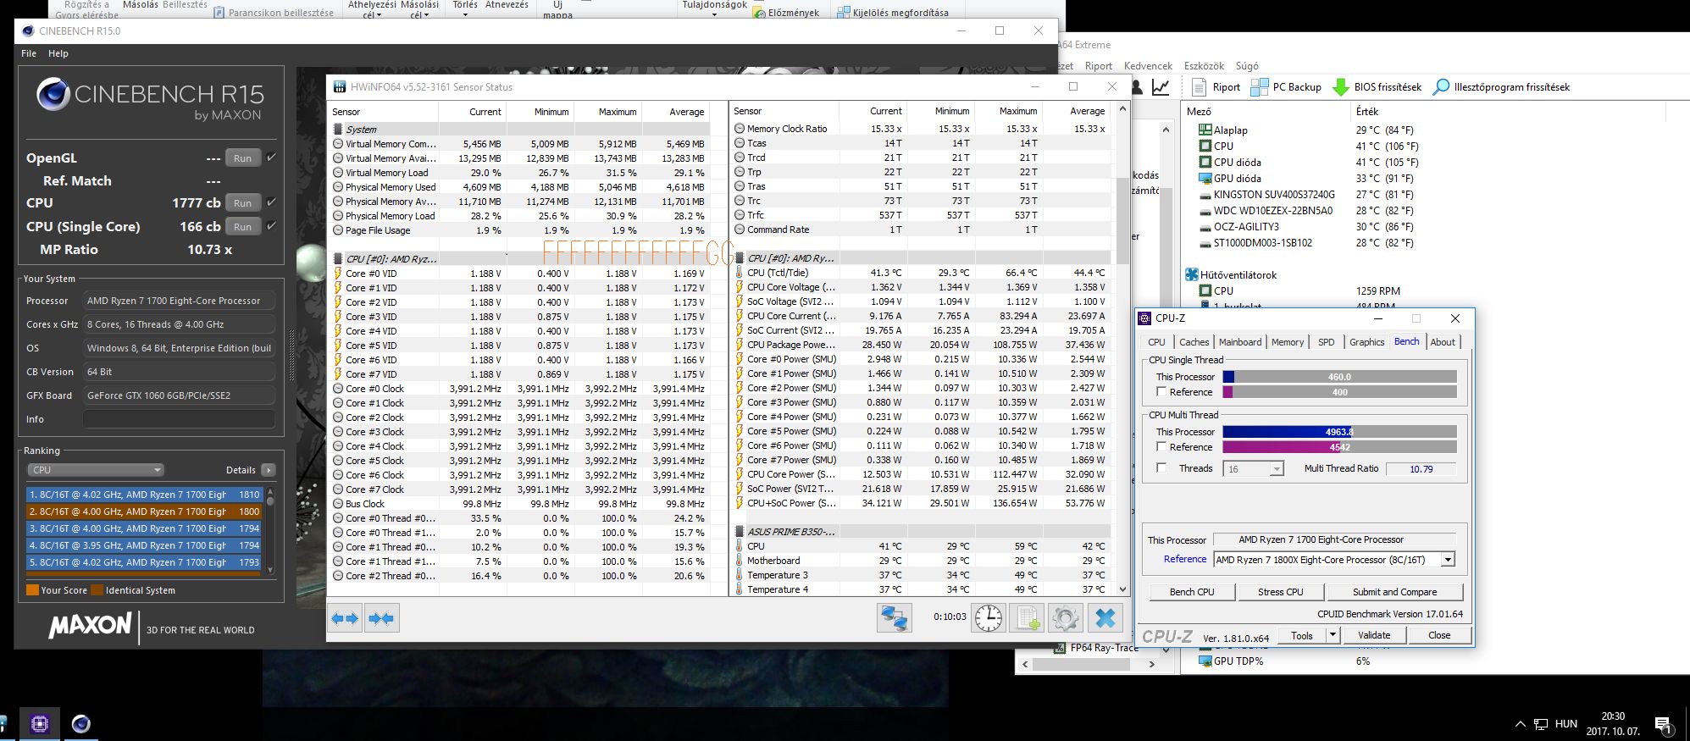Switch to CPU-Z Memory tab
The image size is (1690, 741).
[x=1288, y=342]
